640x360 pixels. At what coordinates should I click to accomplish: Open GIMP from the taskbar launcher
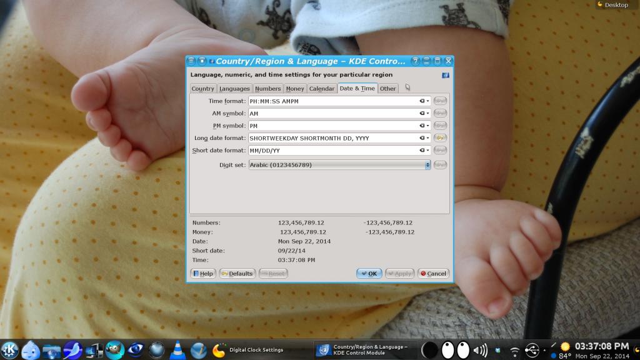click(114, 350)
